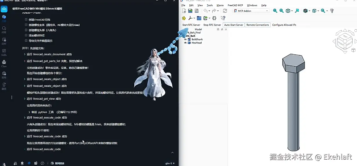Open the MCP Addon workbench dropdown
This screenshot has width=357, height=166.
point(251,11)
